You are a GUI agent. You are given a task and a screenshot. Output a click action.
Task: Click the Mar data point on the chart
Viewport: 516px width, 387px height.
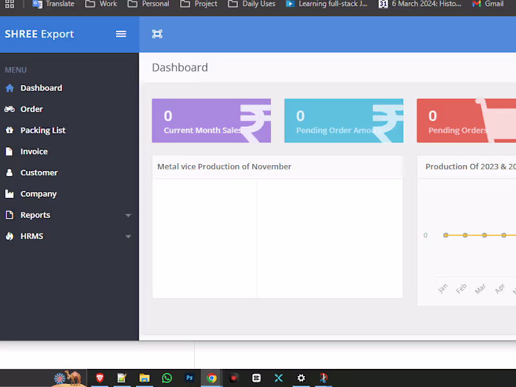[x=484, y=235]
